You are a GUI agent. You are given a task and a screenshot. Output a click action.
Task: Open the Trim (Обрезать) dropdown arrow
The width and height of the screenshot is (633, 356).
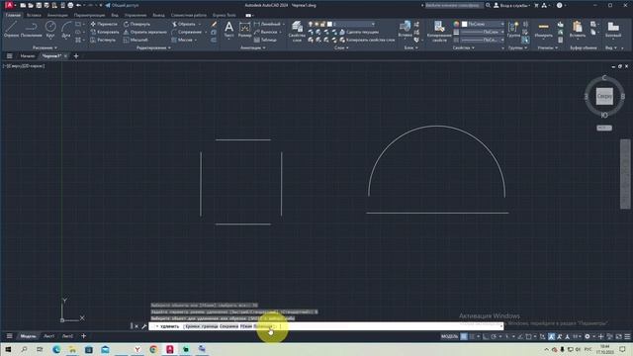pyautogui.click(x=200, y=24)
